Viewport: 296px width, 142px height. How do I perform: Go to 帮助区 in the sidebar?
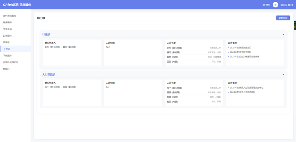[15, 69]
